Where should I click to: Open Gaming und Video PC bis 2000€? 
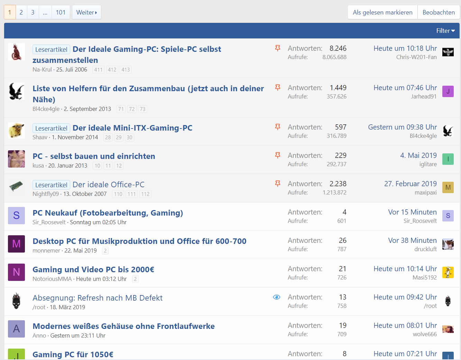tap(93, 269)
